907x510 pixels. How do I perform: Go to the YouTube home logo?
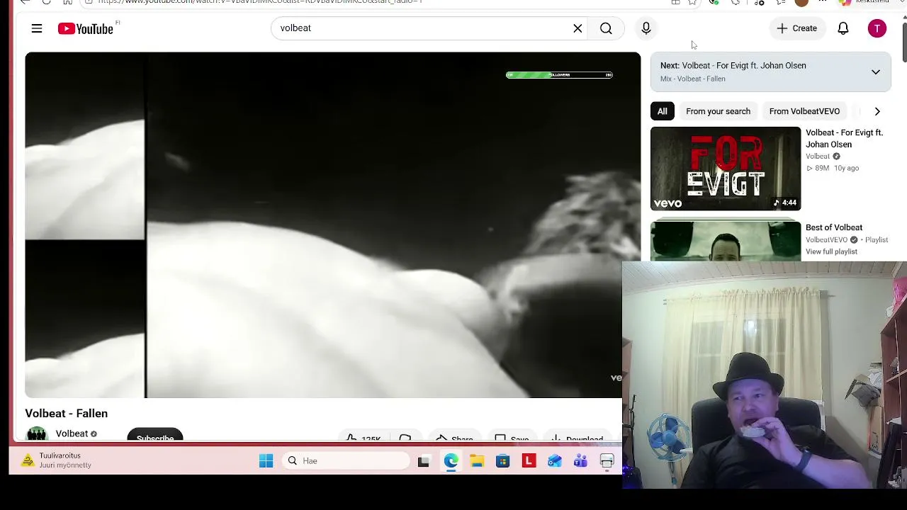tap(86, 28)
